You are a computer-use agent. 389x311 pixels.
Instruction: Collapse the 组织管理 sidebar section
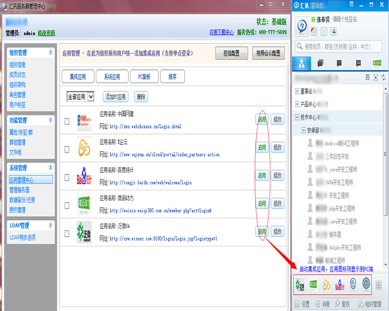click(x=50, y=53)
